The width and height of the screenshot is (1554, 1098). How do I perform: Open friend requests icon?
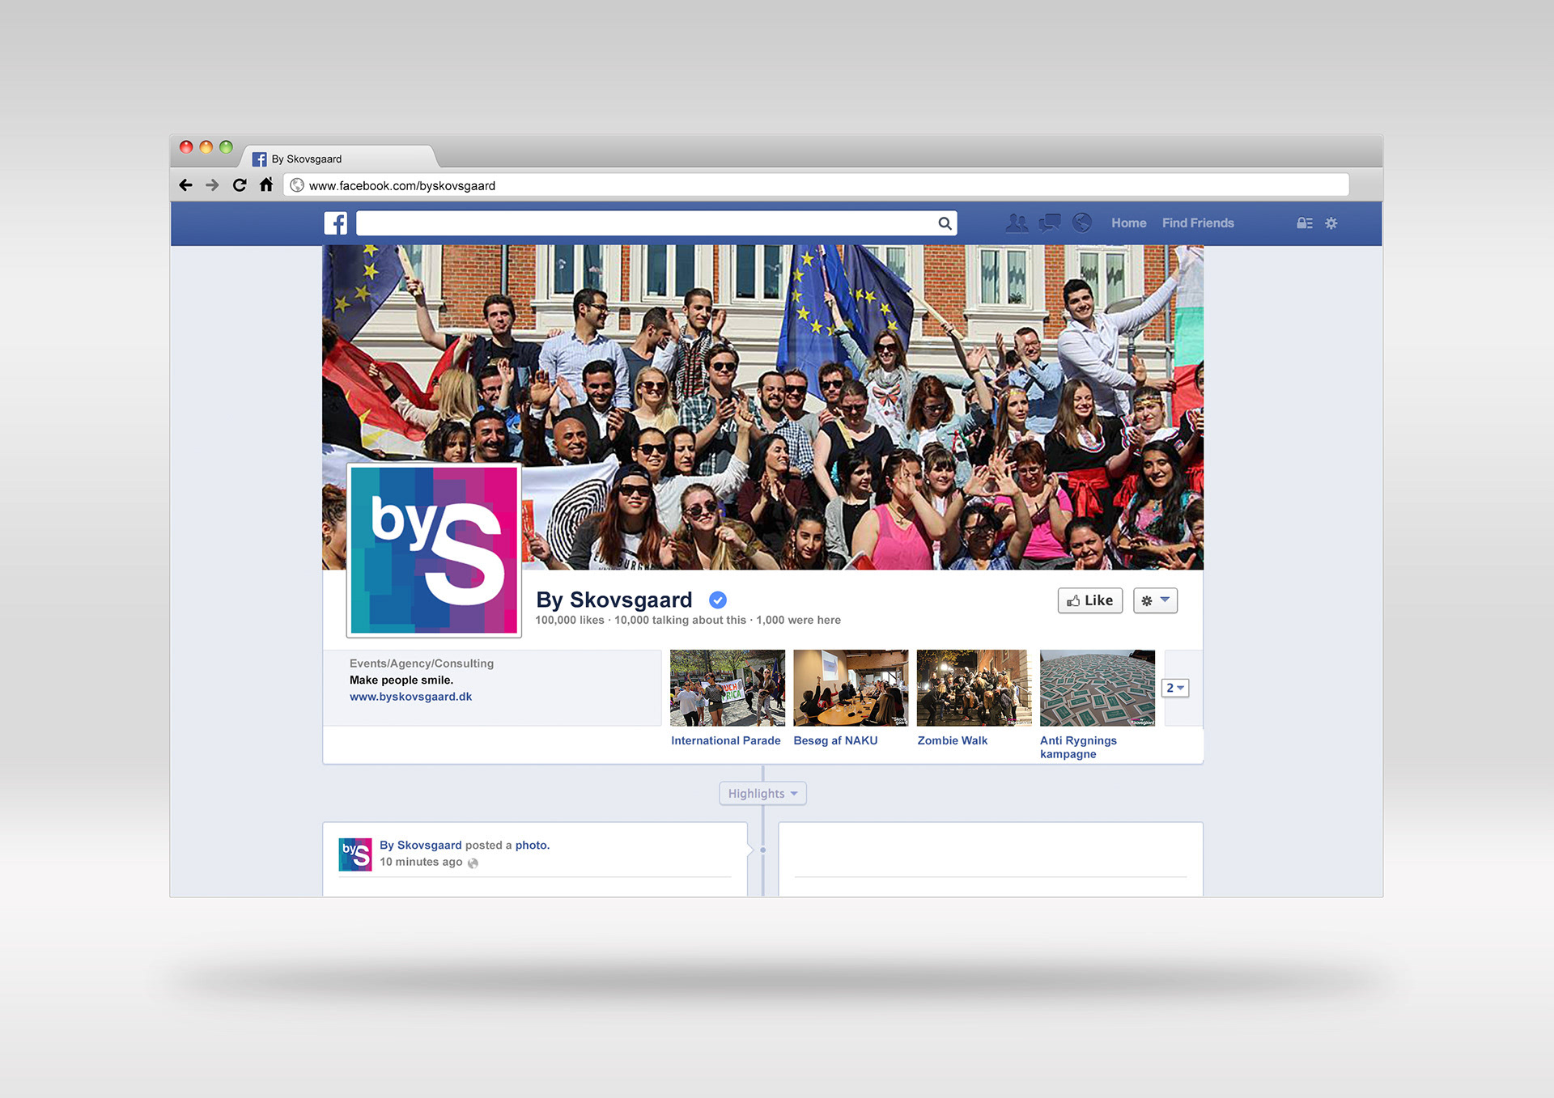pos(1017,223)
